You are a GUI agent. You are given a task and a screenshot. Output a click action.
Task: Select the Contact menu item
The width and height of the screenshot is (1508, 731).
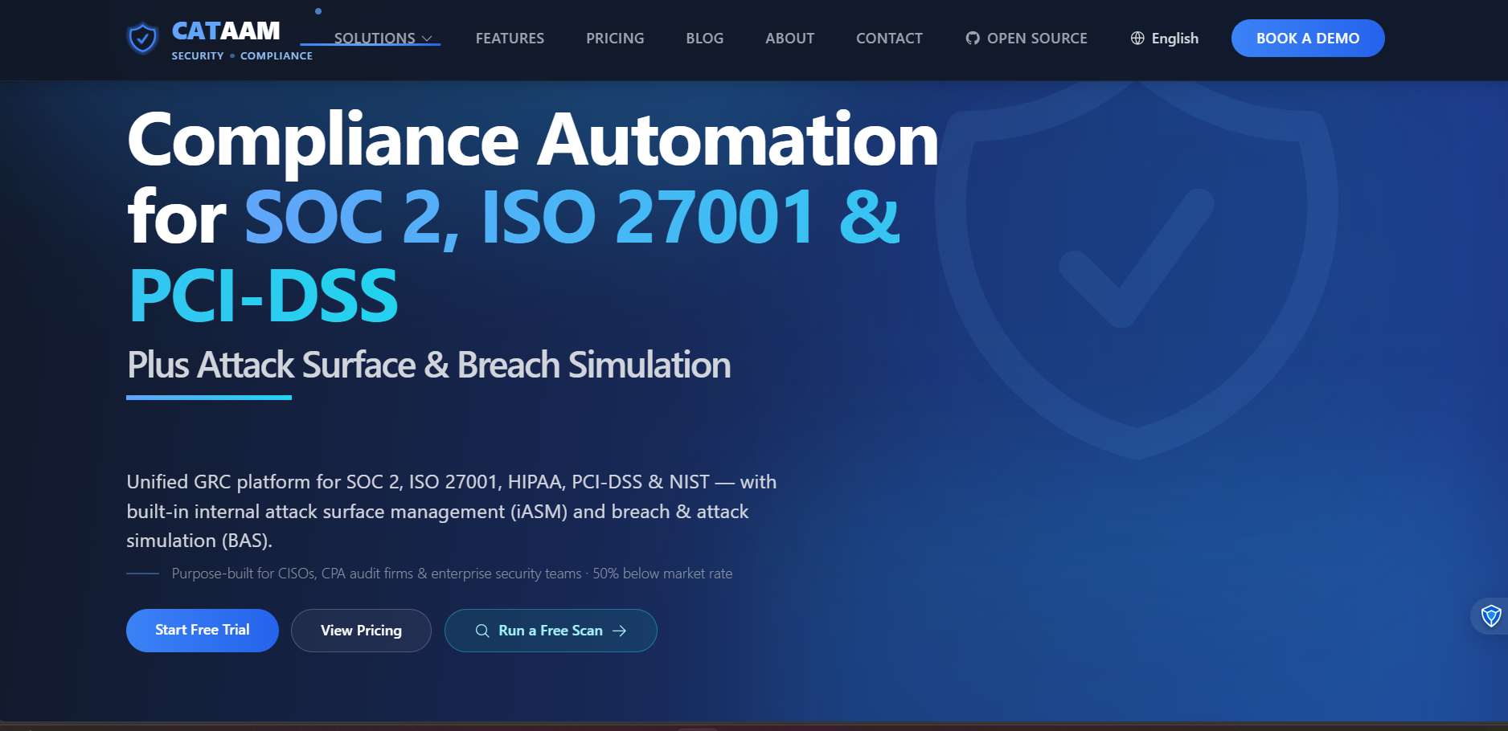point(889,38)
